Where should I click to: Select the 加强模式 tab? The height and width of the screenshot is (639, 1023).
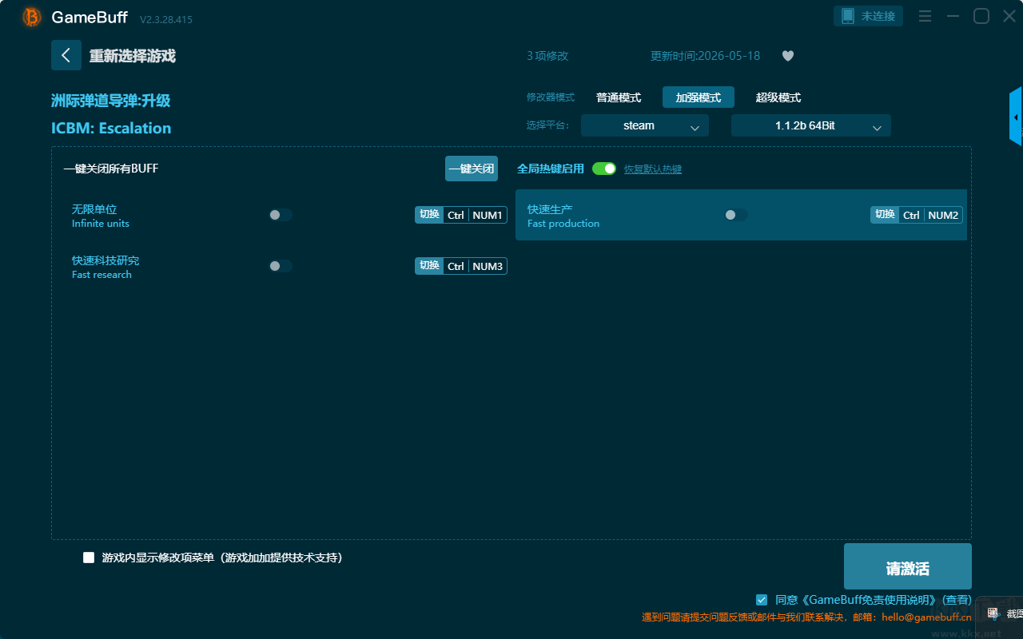[x=699, y=97]
